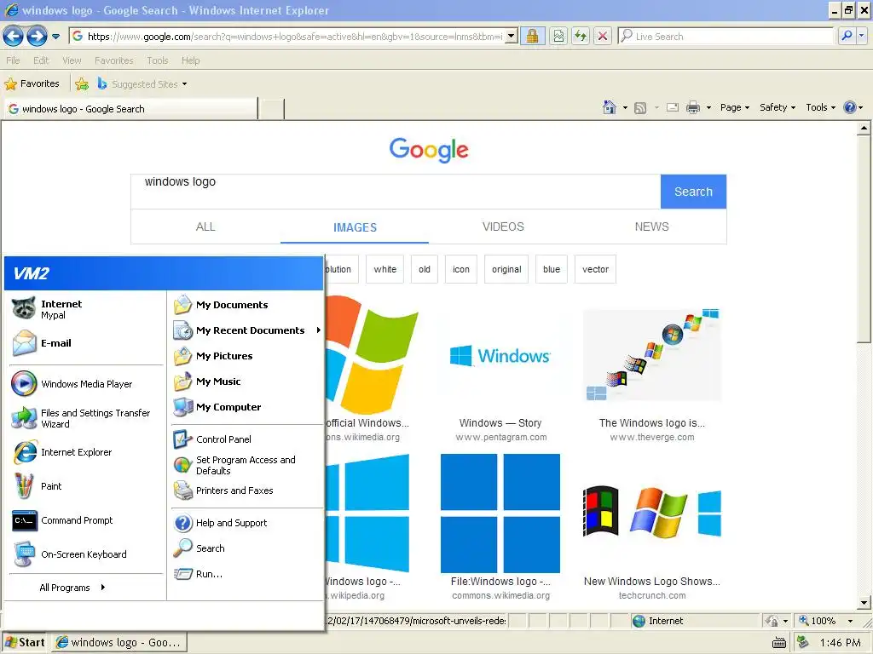Open My Documents
The image size is (873, 654).
246,305
